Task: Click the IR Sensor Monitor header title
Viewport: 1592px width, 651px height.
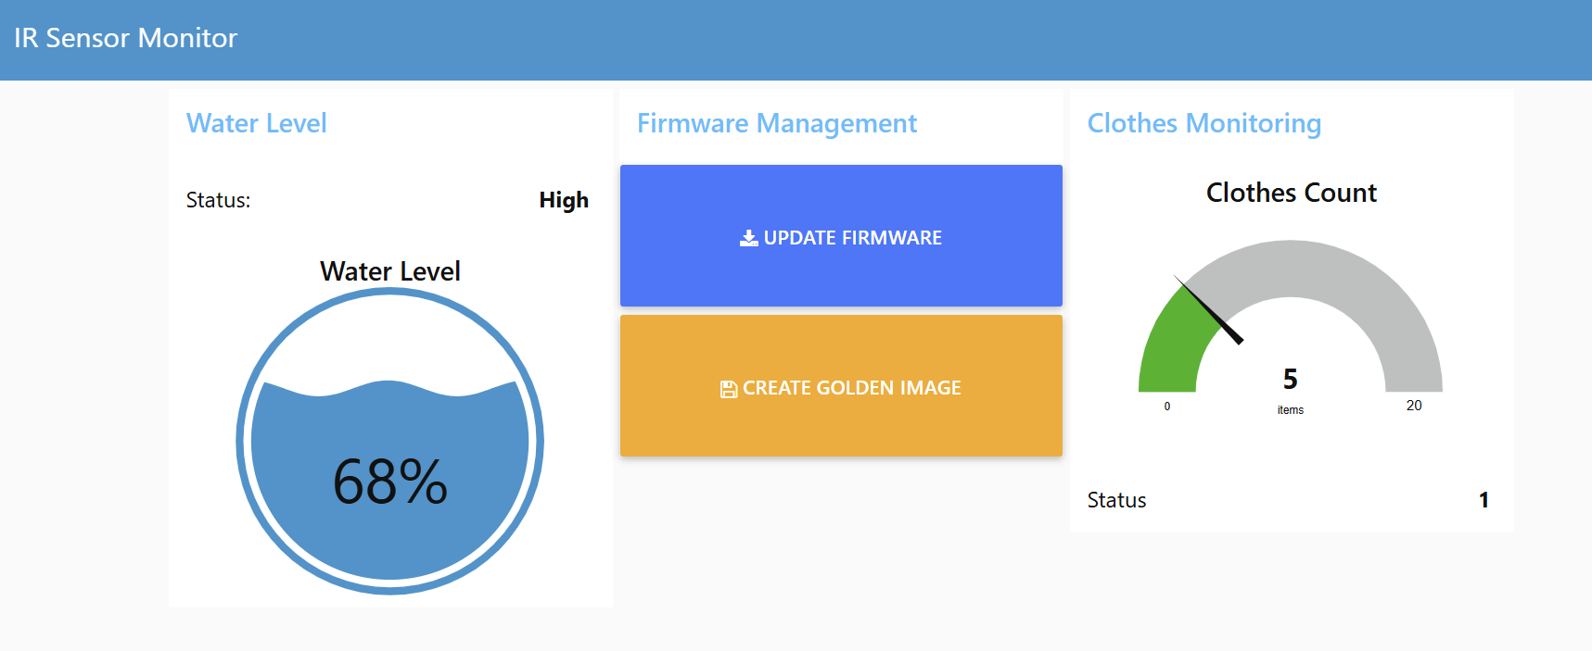Action: (x=126, y=38)
